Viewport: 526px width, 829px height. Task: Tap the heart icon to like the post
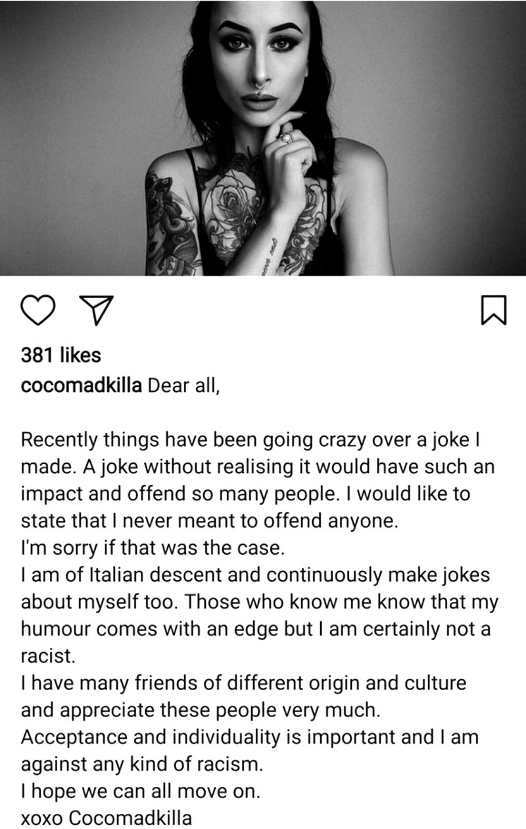38,309
